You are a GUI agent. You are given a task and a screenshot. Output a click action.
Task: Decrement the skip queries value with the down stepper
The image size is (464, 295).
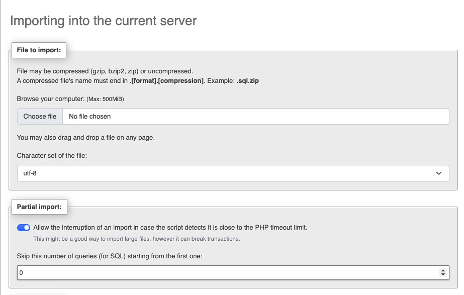443,274
